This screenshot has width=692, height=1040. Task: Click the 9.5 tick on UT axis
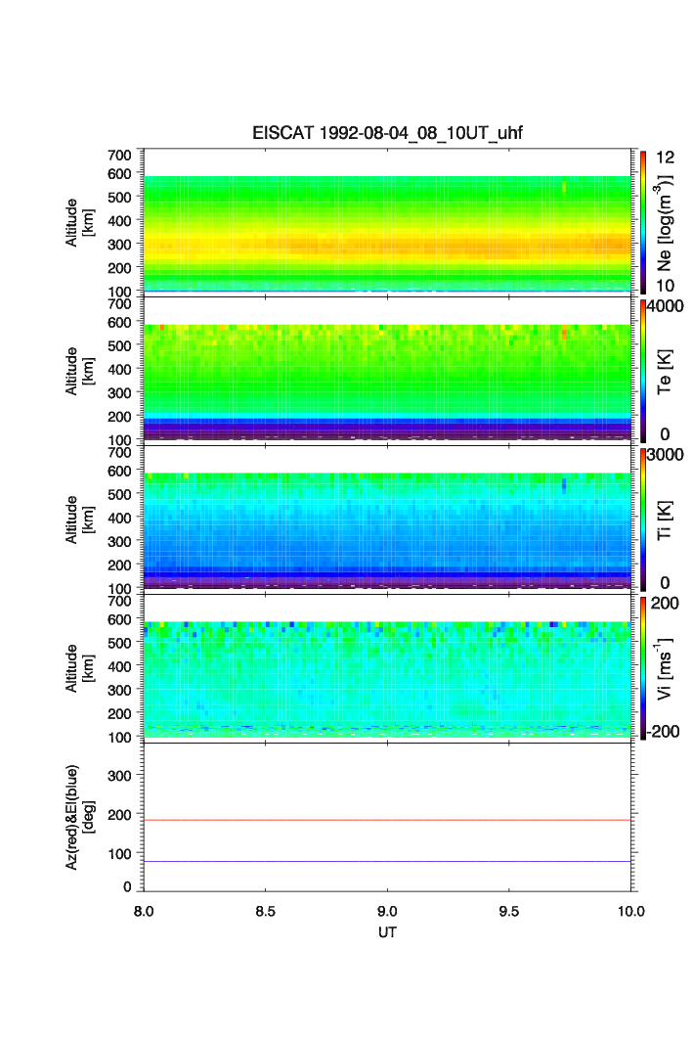509,911
